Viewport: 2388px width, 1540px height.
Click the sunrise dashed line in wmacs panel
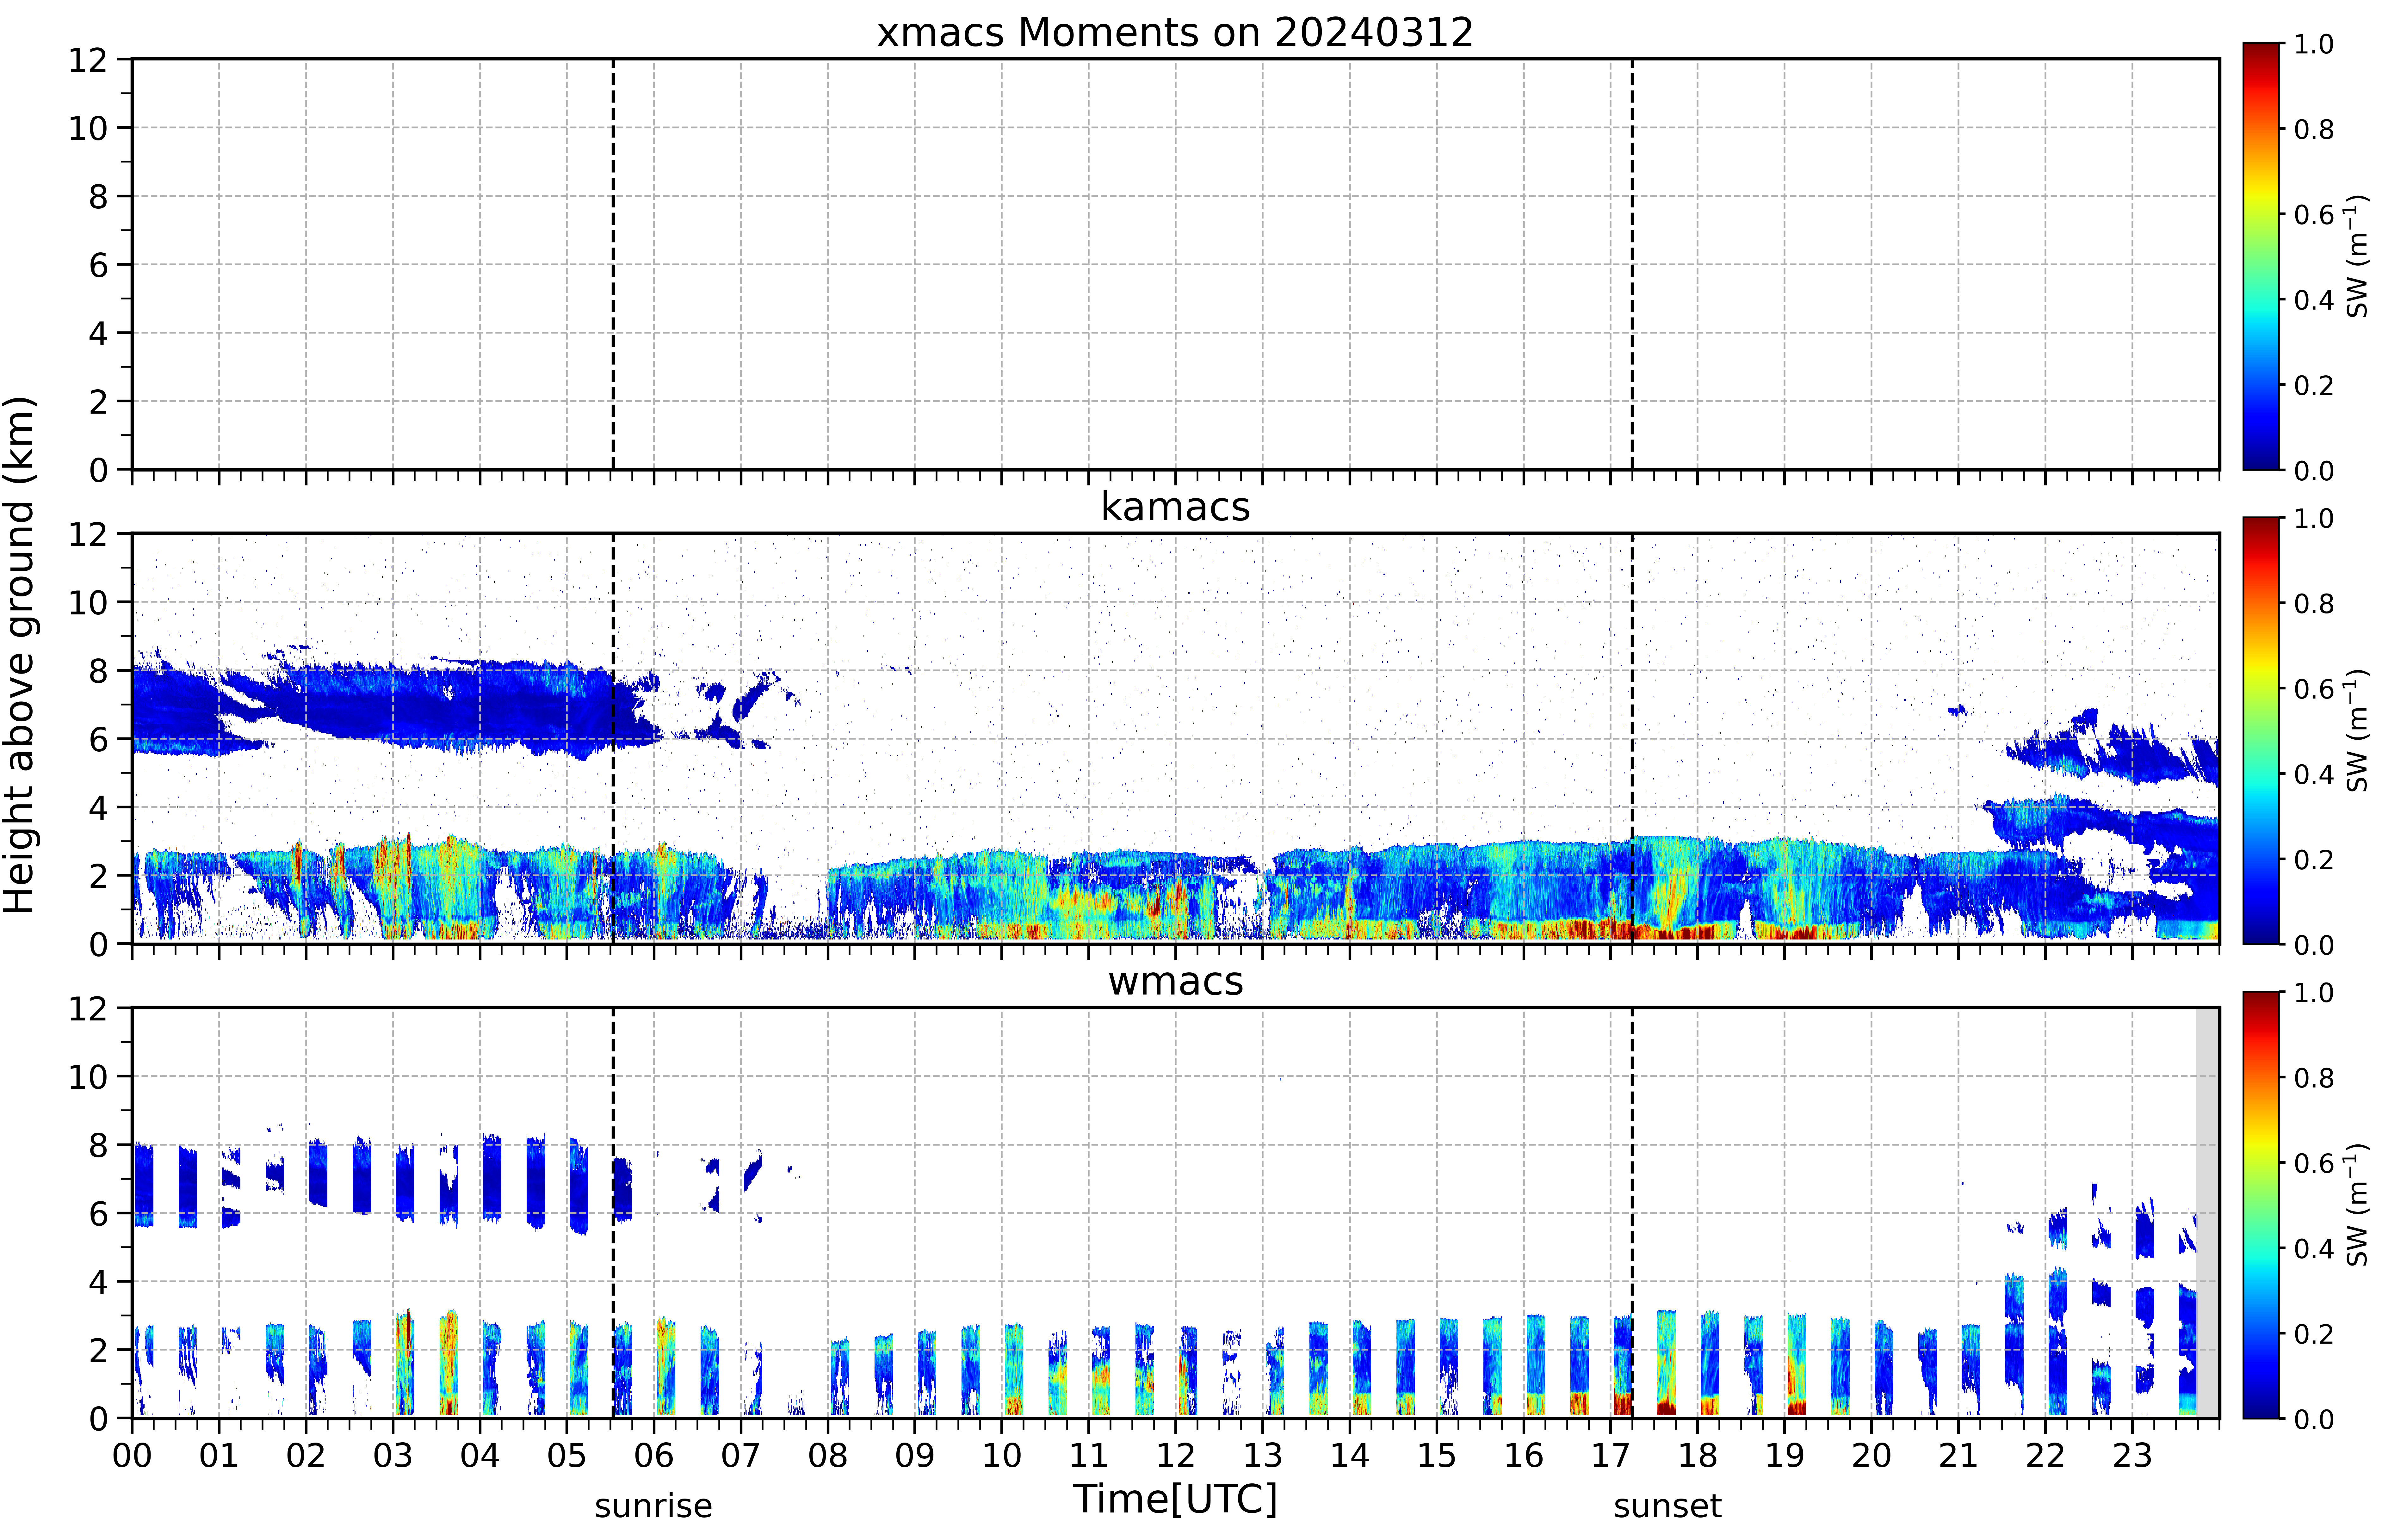click(613, 1213)
